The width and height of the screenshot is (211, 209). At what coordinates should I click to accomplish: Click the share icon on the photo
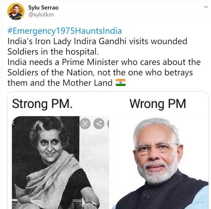click(x=99, y=124)
